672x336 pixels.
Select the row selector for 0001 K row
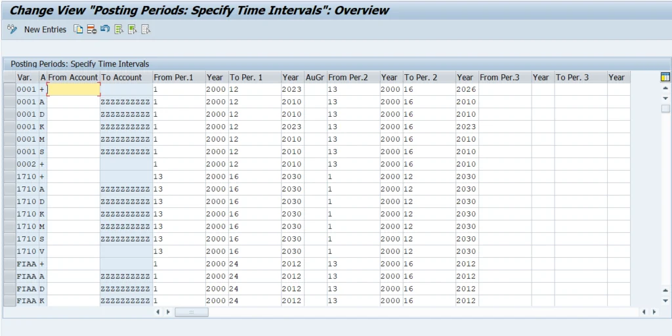coord(9,127)
